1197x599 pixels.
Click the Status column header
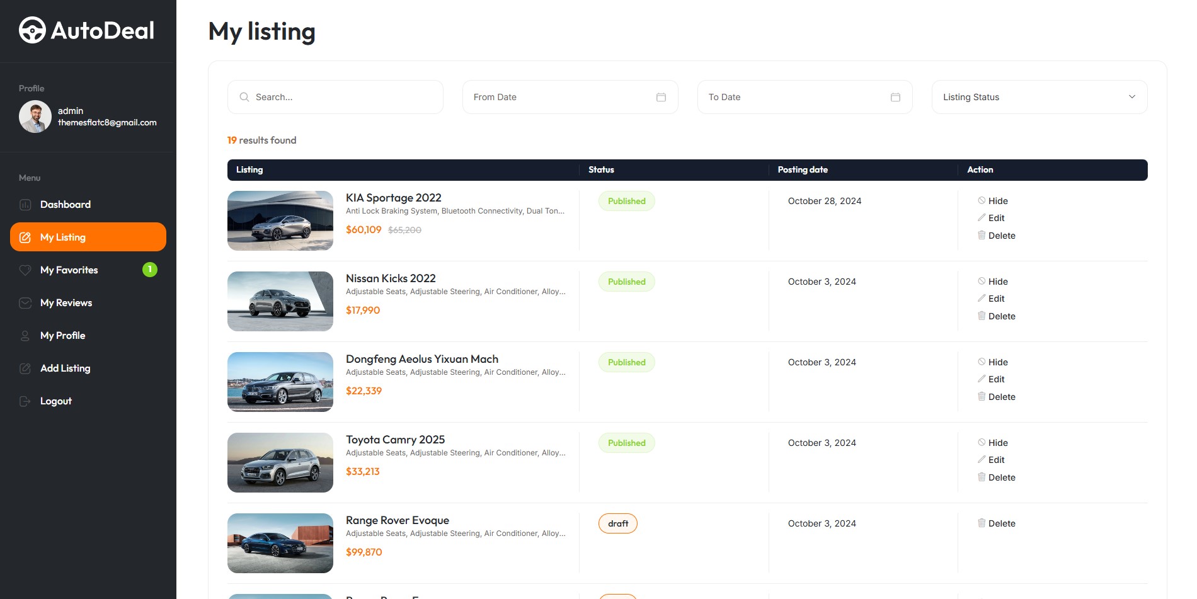coord(601,169)
